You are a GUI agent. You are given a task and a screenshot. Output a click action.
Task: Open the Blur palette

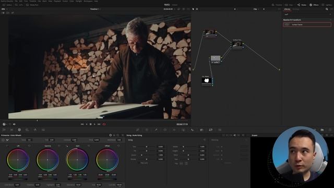pyautogui.click(x=193, y=130)
